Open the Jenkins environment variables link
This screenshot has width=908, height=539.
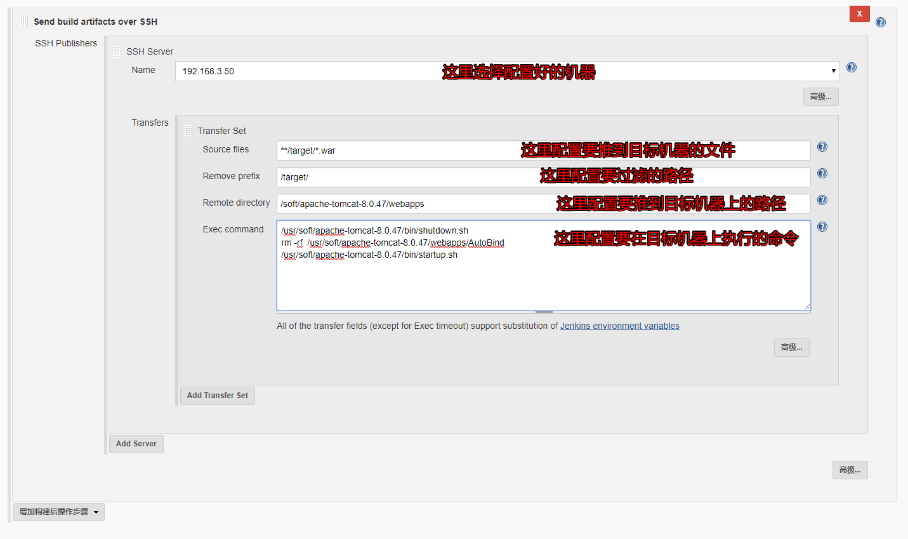[x=620, y=326]
